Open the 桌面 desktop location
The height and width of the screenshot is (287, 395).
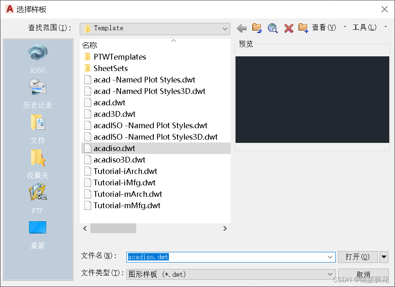pyautogui.click(x=38, y=235)
